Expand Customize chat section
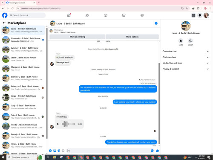Image resolution: width=213 pixels, height=160 pixels. (186, 51)
